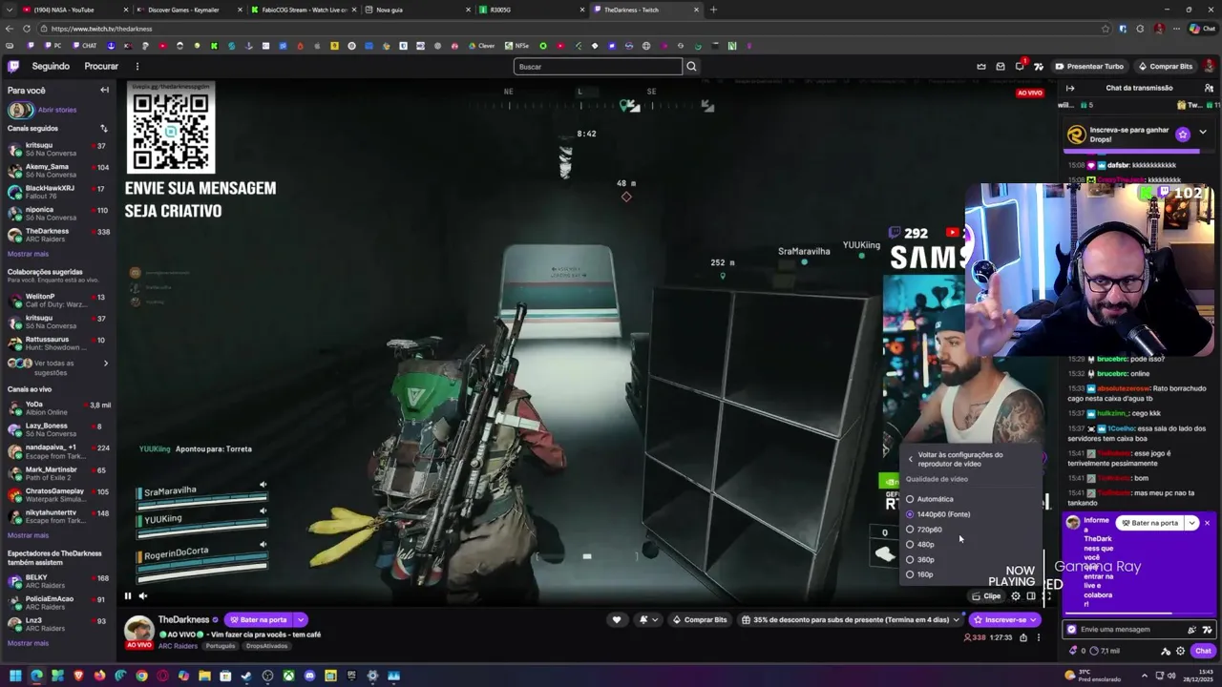Open Discord from taskbar
Viewport: 1222px width, 687px height.
[x=309, y=676]
